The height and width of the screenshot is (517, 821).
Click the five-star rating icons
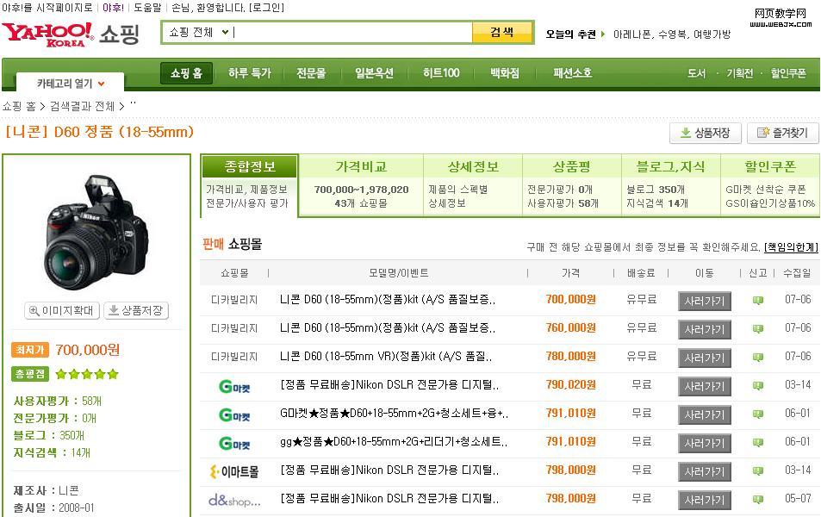pyautogui.click(x=87, y=374)
